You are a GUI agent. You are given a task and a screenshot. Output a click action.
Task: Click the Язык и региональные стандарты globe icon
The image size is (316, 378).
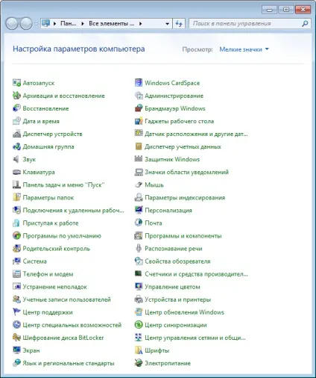coord(16,363)
